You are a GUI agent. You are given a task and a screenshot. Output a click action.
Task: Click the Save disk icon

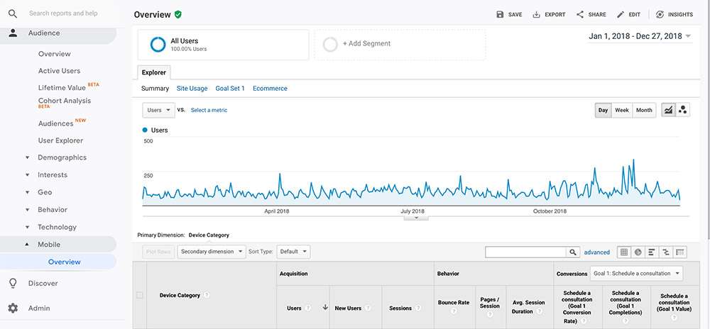[500, 14]
